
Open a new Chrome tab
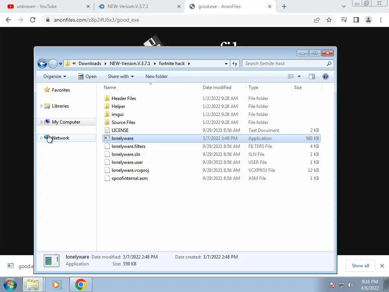click(x=284, y=6)
